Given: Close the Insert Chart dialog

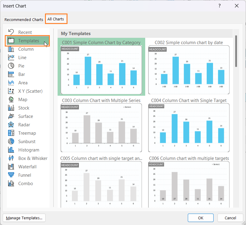Looking at the screenshot, I should tap(237, 6).
